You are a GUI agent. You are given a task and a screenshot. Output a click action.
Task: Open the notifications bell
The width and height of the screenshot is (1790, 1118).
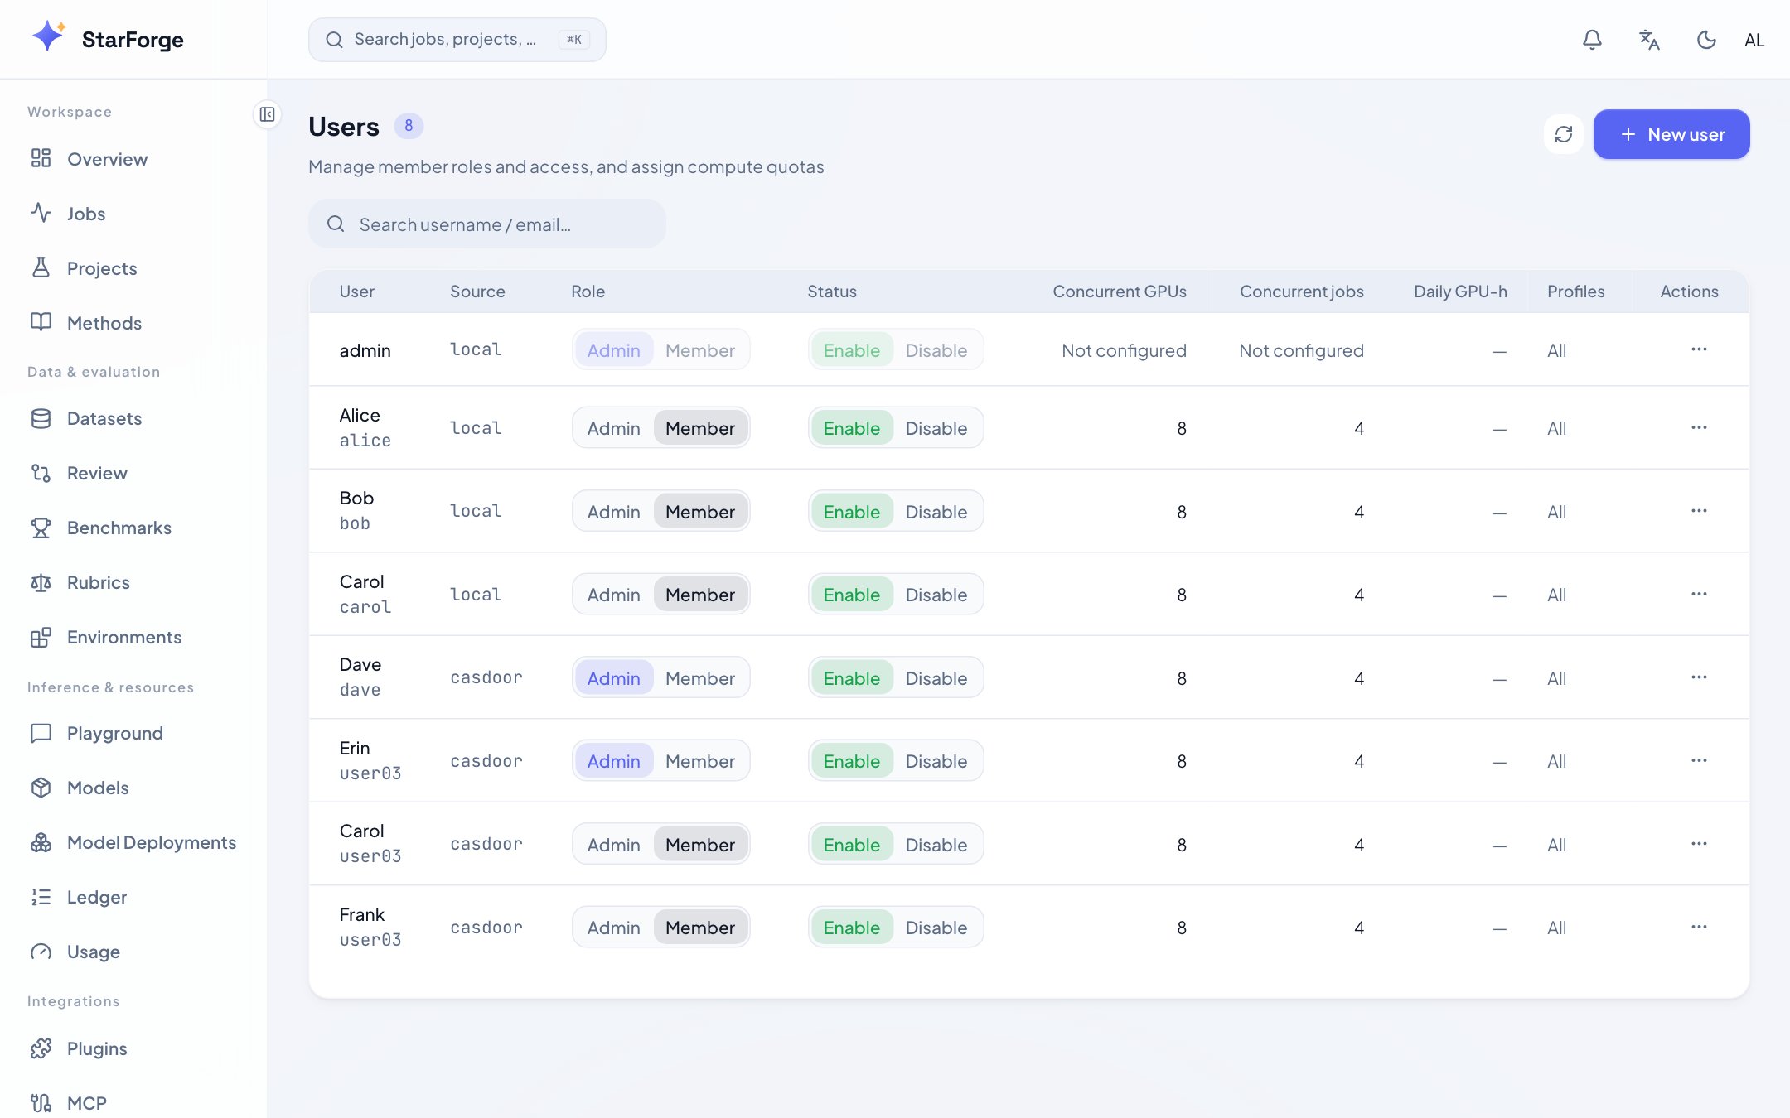coord(1592,40)
